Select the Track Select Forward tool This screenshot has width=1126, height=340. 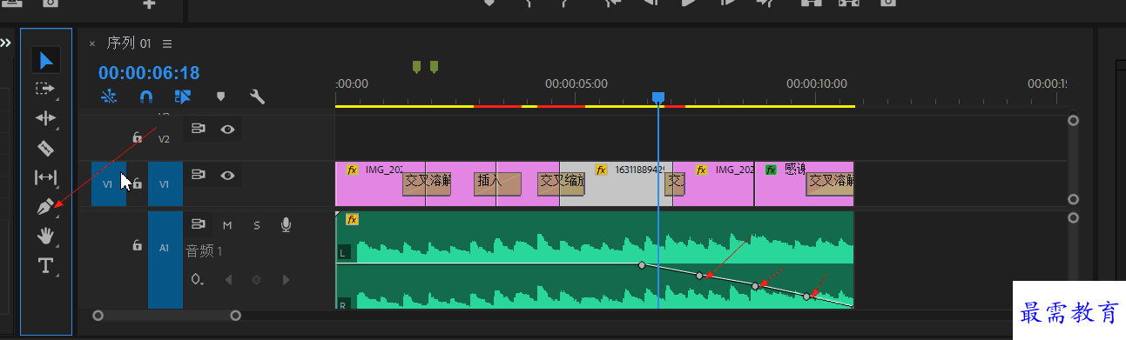[46, 89]
